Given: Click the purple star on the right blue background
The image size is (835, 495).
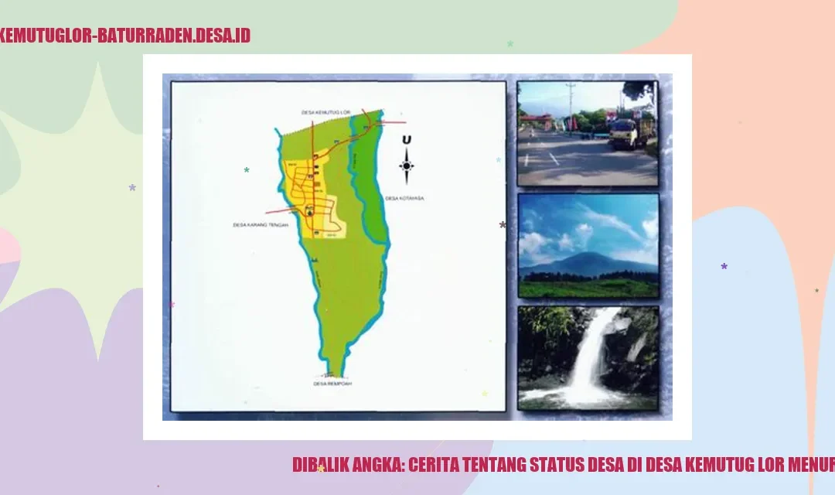Looking at the screenshot, I should click(724, 267).
